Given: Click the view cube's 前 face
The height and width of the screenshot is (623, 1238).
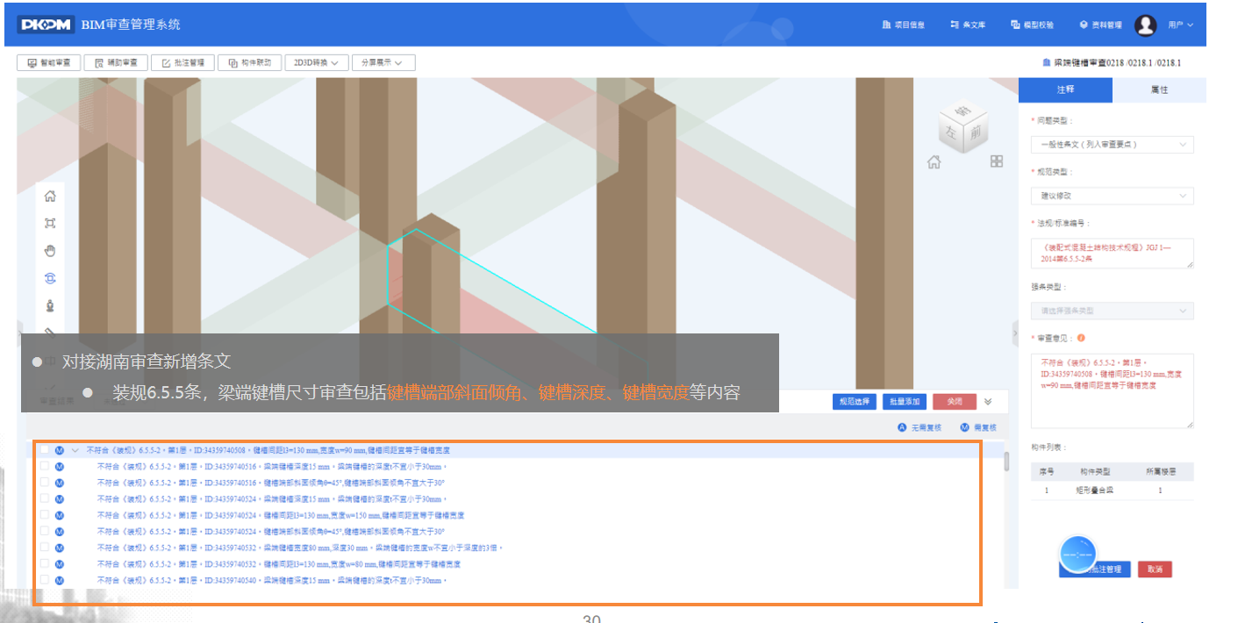Looking at the screenshot, I should [976, 133].
